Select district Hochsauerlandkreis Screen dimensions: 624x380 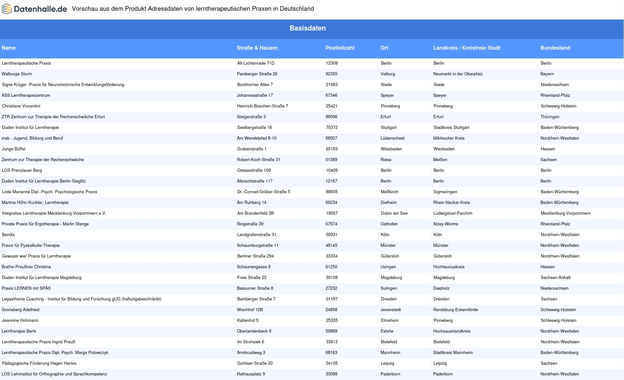click(452, 331)
